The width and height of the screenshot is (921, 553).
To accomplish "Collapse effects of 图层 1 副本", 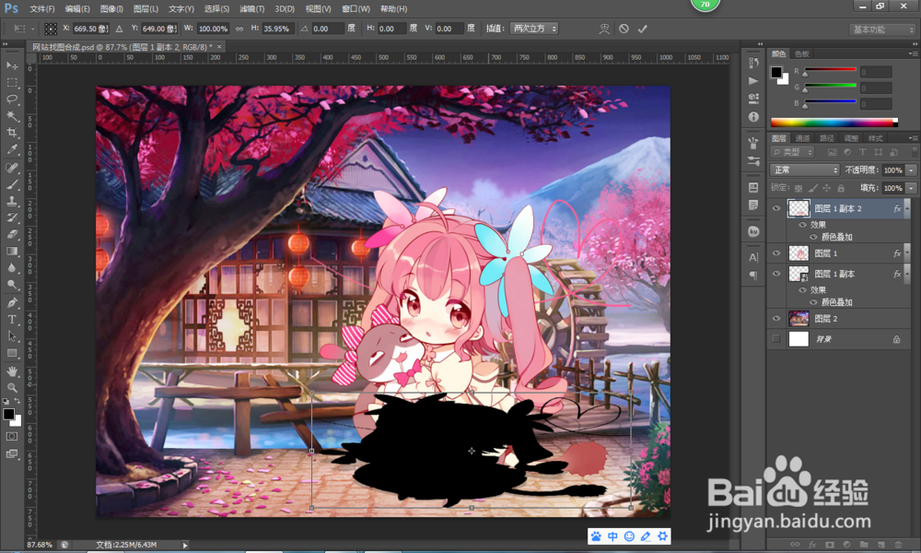I will [x=907, y=273].
